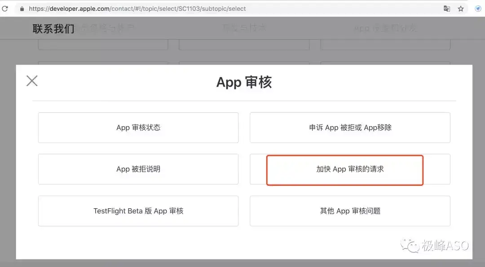
Task: Click the blue browser extension icon
Action: tap(478, 9)
